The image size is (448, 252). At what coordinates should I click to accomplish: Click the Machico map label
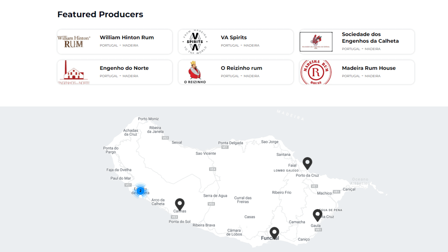[x=324, y=193]
